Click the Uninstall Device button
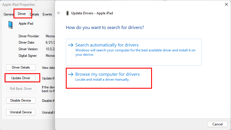This screenshot has width=231, height=130. [21, 112]
